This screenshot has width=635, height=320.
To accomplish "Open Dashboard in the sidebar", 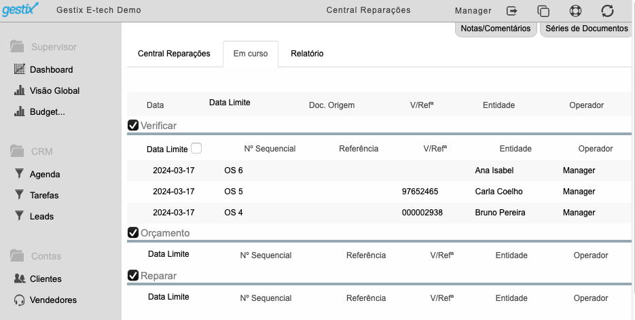I will click(x=52, y=70).
